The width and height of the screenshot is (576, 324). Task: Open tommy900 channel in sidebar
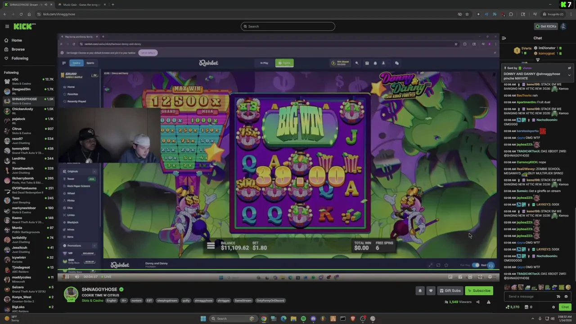(x=28, y=150)
